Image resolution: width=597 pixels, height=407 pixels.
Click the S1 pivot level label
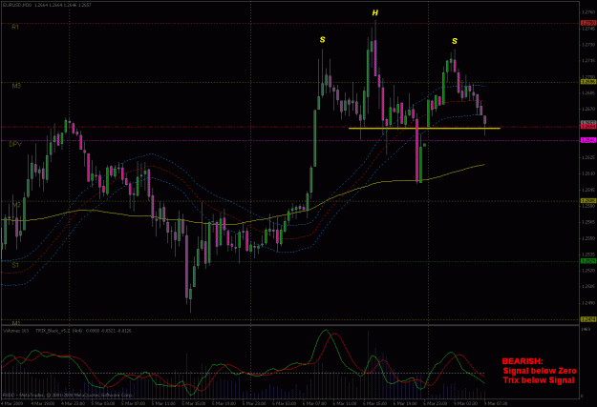tap(15, 265)
